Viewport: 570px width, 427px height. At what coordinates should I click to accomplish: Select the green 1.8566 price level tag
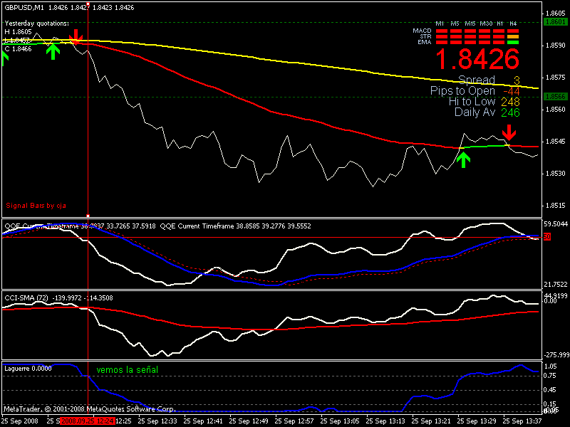coord(554,96)
